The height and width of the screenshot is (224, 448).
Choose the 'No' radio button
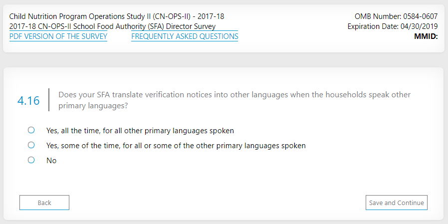click(31, 160)
